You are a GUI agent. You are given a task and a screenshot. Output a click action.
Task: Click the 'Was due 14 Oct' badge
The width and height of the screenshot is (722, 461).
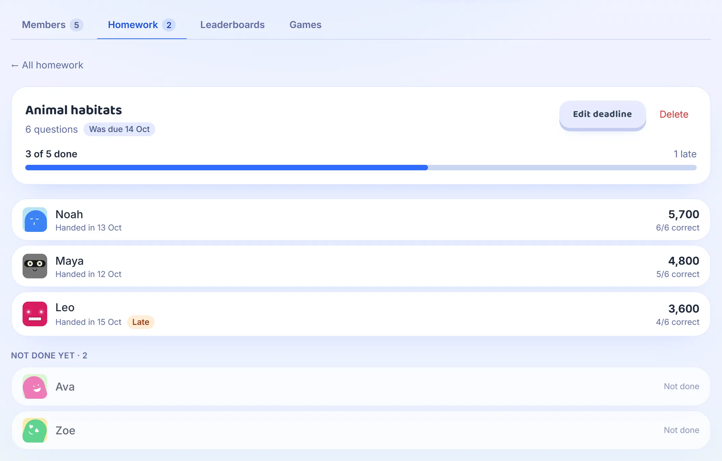click(119, 129)
